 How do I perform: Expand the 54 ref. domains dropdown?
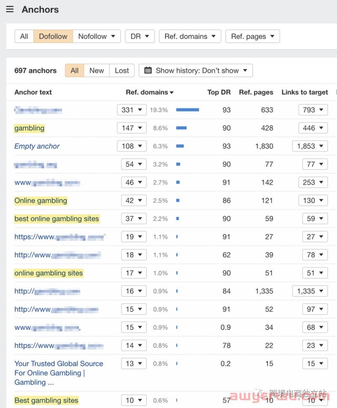(x=134, y=164)
